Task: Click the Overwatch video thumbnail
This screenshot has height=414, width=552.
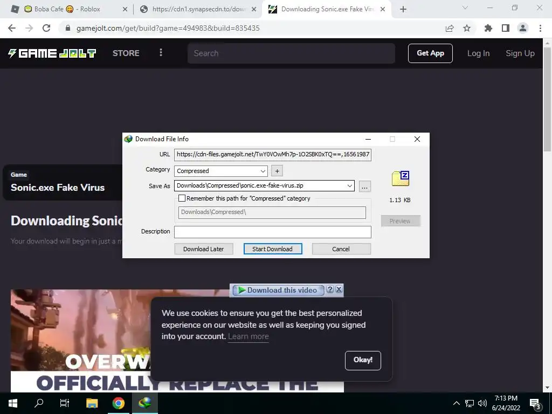Action: click(x=177, y=341)
